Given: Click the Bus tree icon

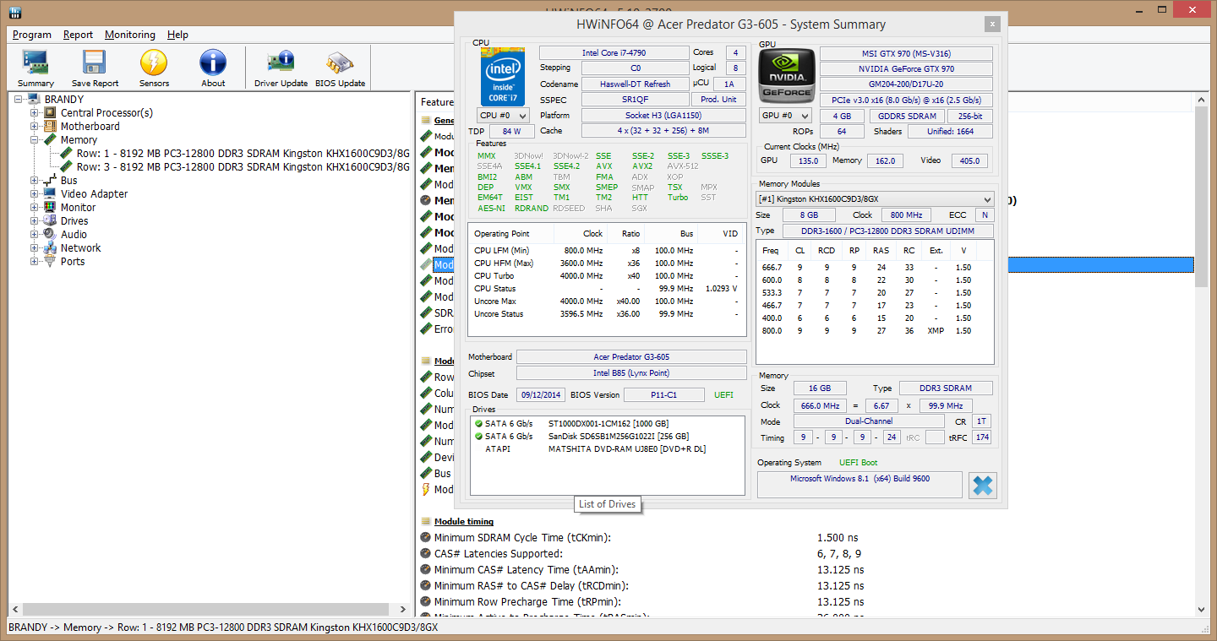Looking at the screenshot, I should (x=51, y=181).
